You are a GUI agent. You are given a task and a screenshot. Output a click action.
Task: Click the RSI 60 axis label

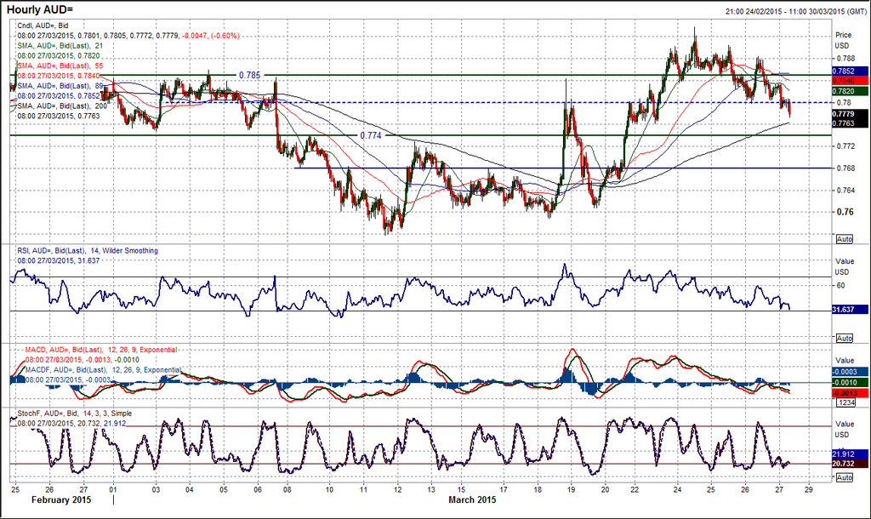(x=840, y=286)
